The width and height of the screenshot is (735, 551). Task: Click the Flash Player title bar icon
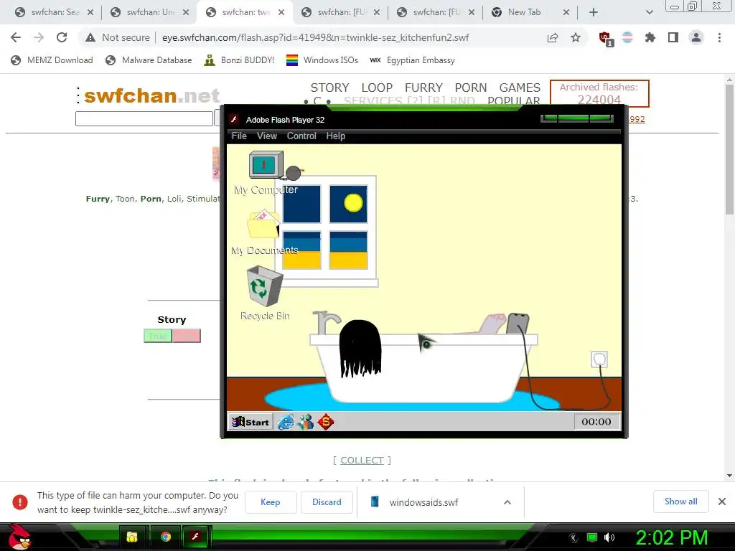234,120
